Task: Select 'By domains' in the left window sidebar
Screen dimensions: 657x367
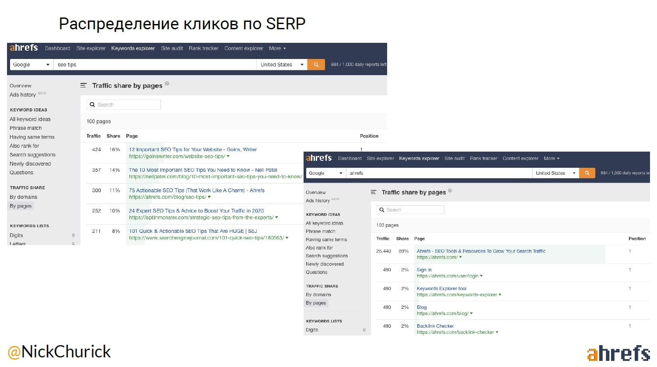Action: coord(23,197)
